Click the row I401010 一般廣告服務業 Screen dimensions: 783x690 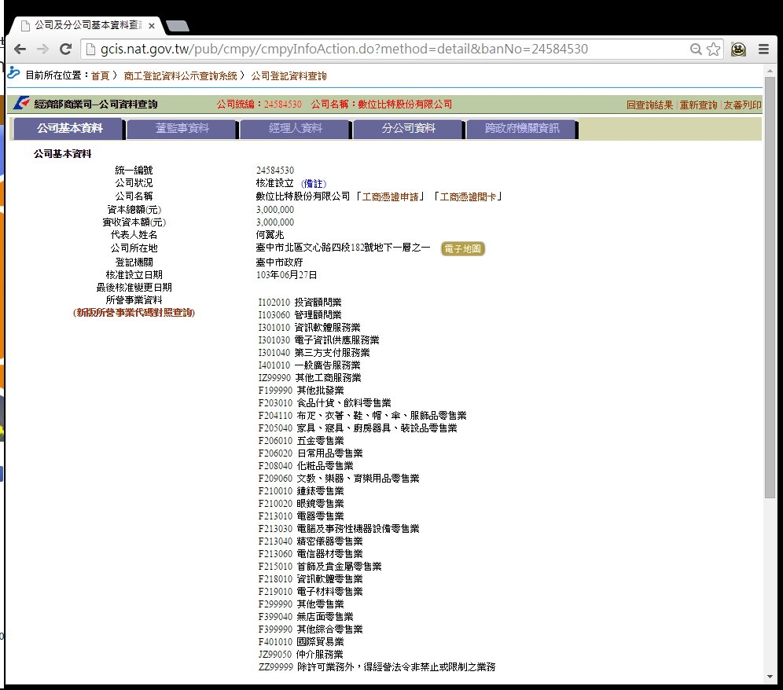pos(310,365)
